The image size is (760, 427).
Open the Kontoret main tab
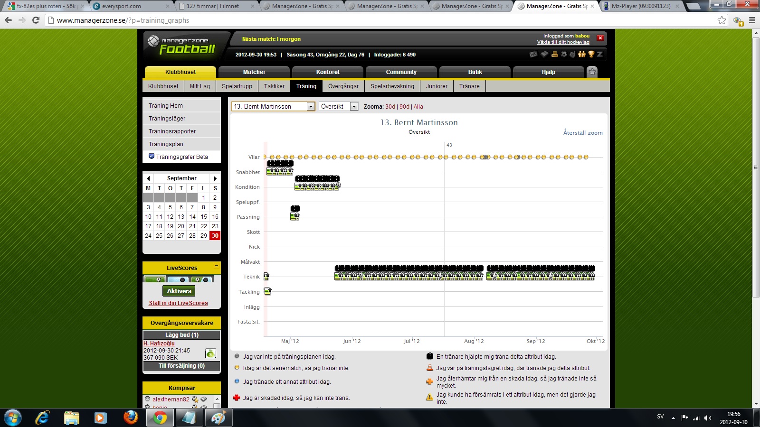point(328,72)
